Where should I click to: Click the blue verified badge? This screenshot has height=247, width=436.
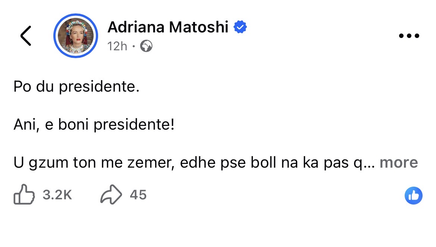(240, 27)
